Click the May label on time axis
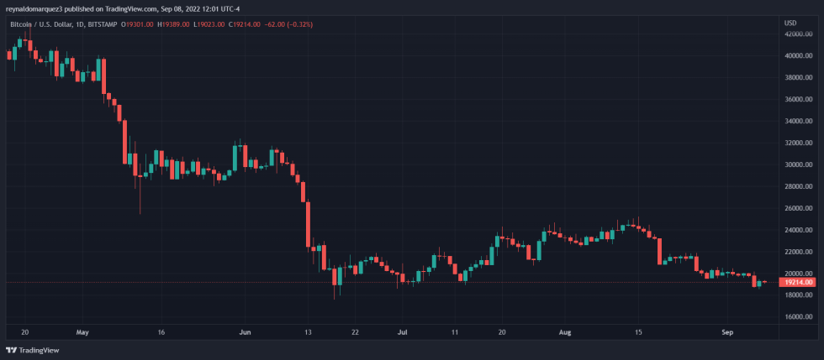The width and height of the screenshot is (824, 360). pyautogui.click(x=82, y=332)
